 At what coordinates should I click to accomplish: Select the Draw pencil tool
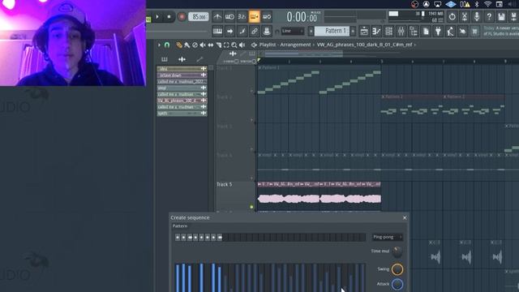coord(179,45)
